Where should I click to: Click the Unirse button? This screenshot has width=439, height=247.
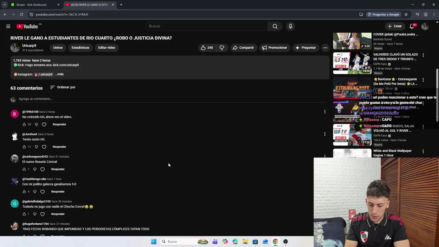tap(58, 48)
